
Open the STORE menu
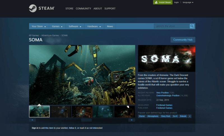pos(69,9)
